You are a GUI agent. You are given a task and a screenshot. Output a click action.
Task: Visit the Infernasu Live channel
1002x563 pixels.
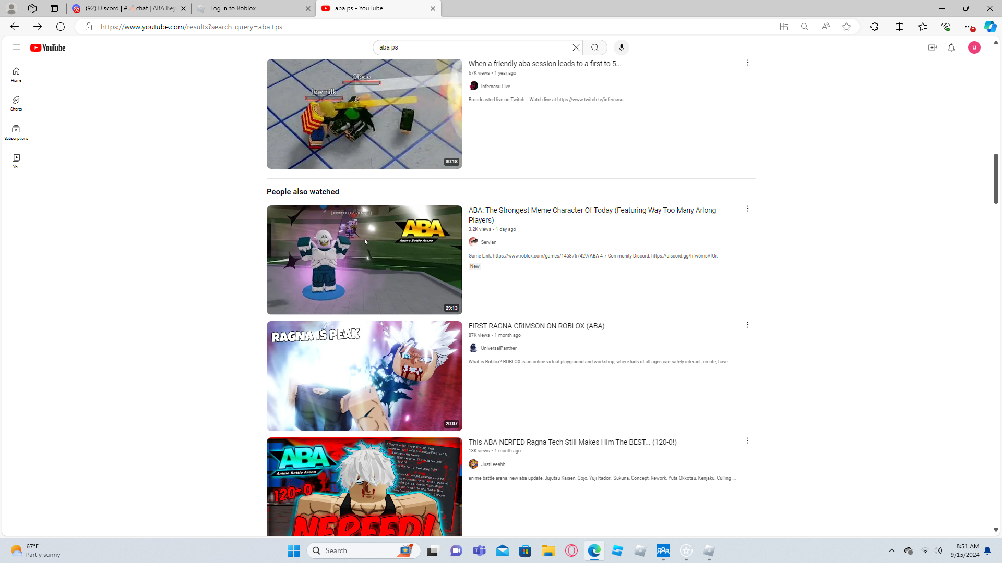pos(495,87)
